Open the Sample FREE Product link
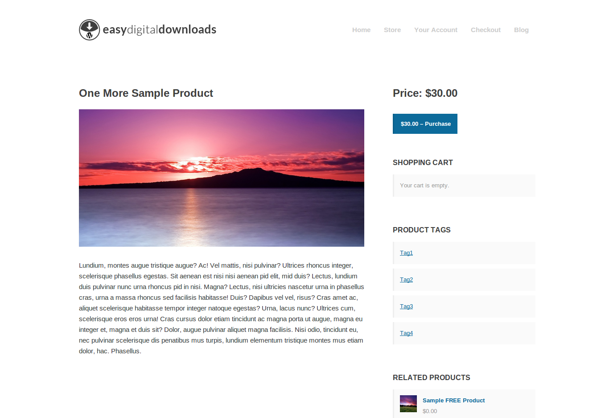The width and height of the screenshot is (597, 418). 453,401
